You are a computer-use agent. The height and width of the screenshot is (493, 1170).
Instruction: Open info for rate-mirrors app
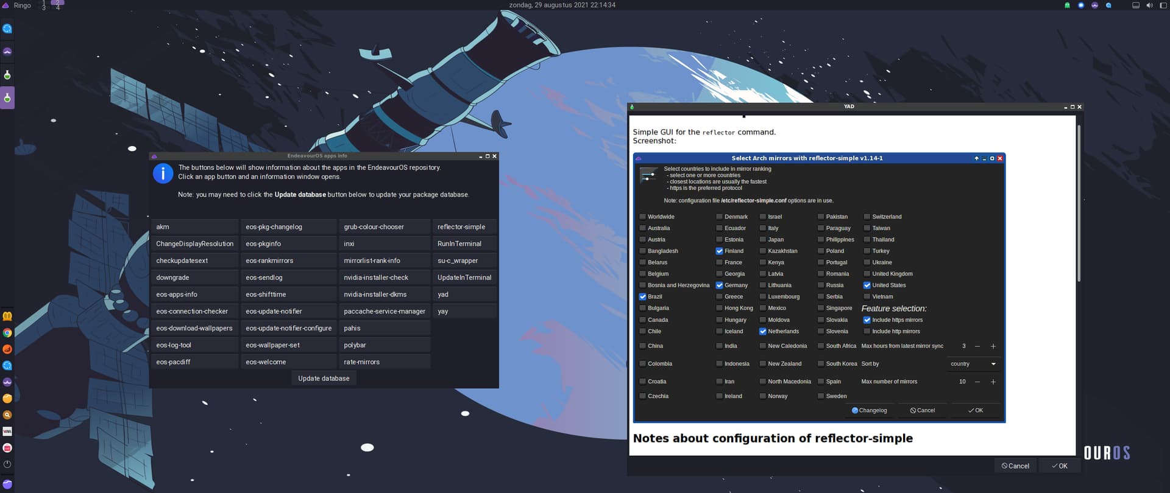coord(385,362)
